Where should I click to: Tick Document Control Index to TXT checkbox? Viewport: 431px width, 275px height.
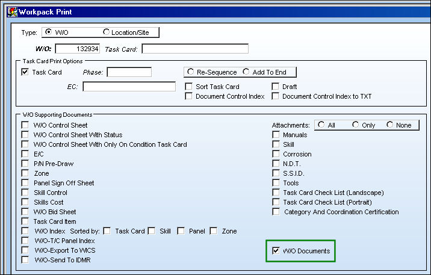click(275, 96)
